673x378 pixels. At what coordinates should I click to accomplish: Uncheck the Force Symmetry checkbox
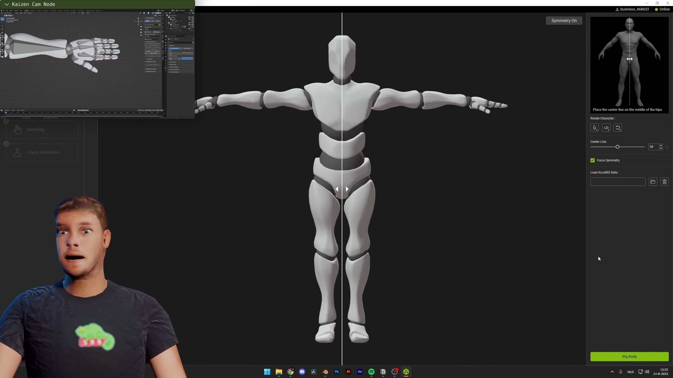click(593, 160)
